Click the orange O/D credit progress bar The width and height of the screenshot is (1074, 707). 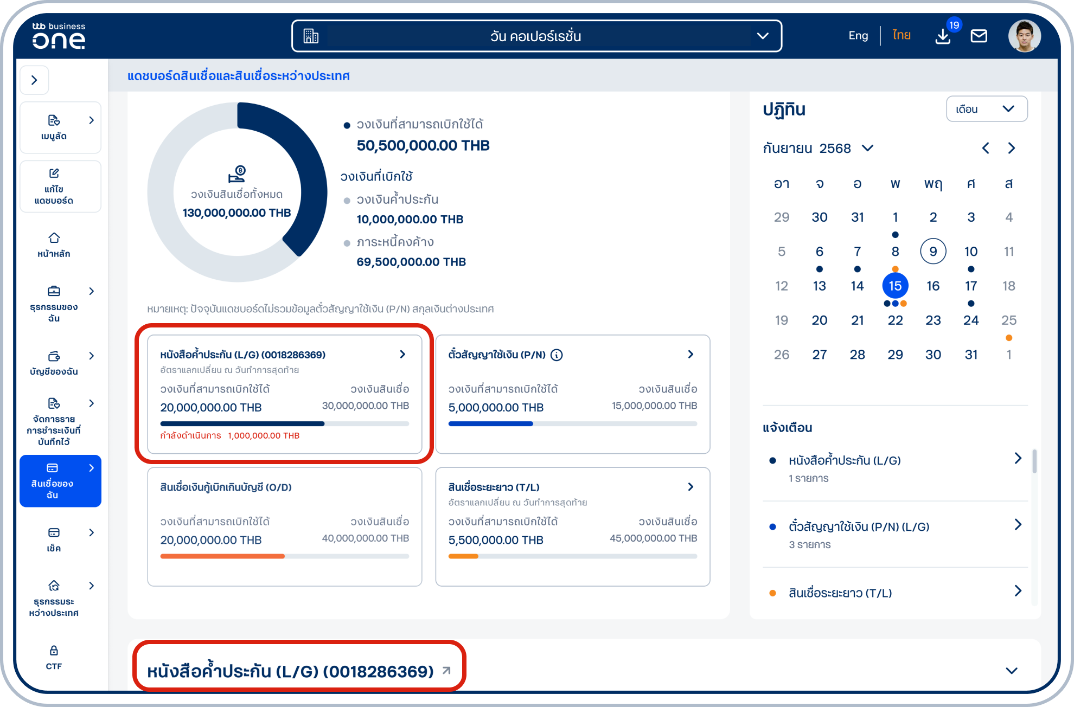click(222, 556)
